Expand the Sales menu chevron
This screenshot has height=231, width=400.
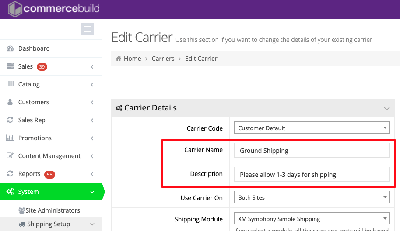point(92,67)
